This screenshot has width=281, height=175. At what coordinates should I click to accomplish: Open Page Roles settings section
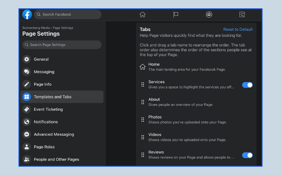tap(44, 147)
